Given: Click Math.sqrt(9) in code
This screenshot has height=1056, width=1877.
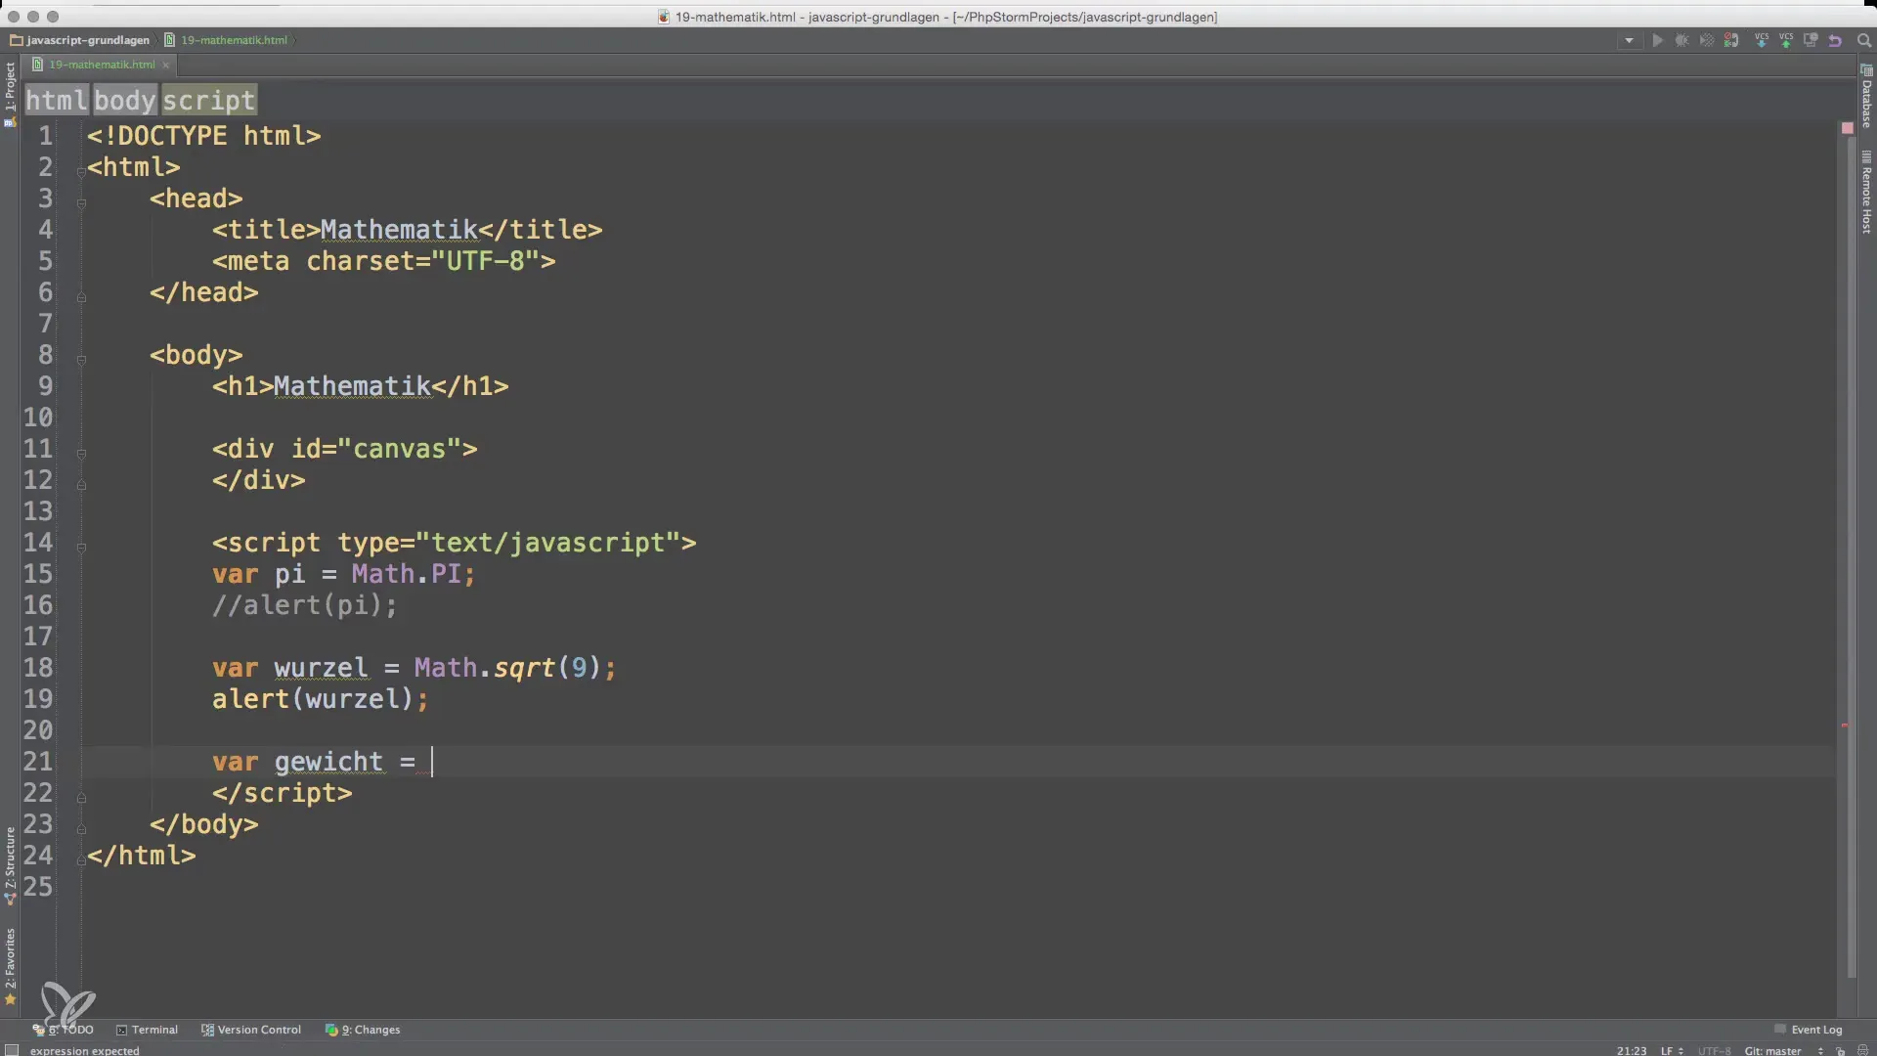Looking at the screenshot, I should [x=506, y=668].
